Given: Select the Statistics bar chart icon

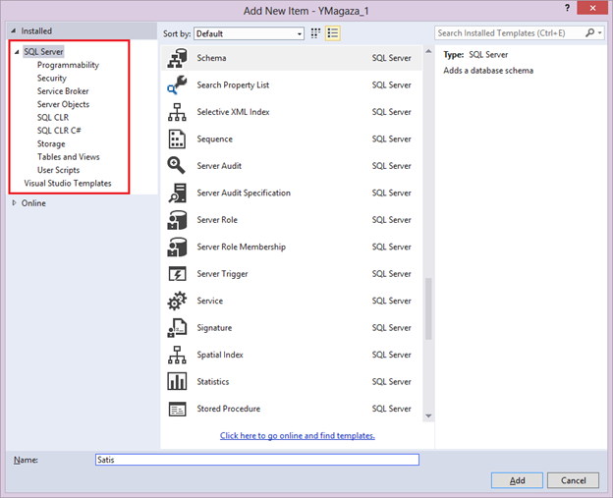Looking at the screenshot, I should pos(177,381).
